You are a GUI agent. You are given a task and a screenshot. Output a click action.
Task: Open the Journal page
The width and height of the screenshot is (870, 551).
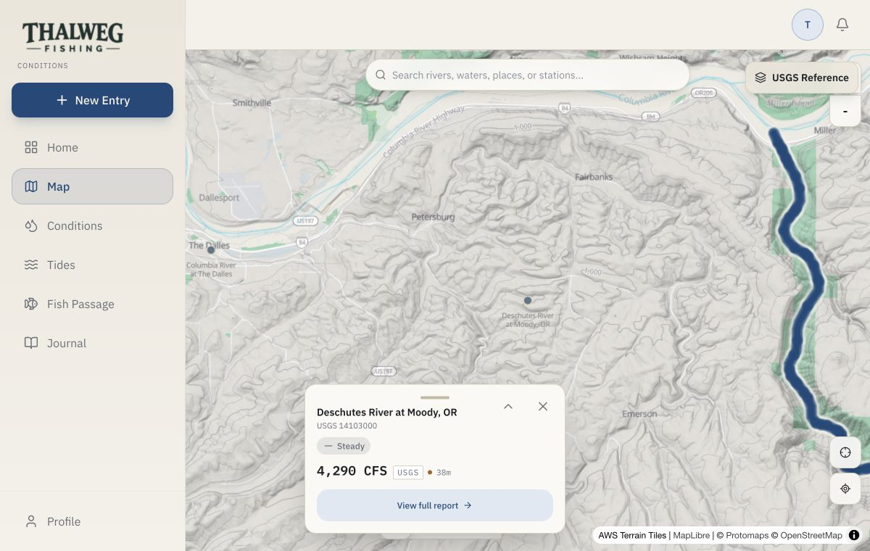[92, 343]
